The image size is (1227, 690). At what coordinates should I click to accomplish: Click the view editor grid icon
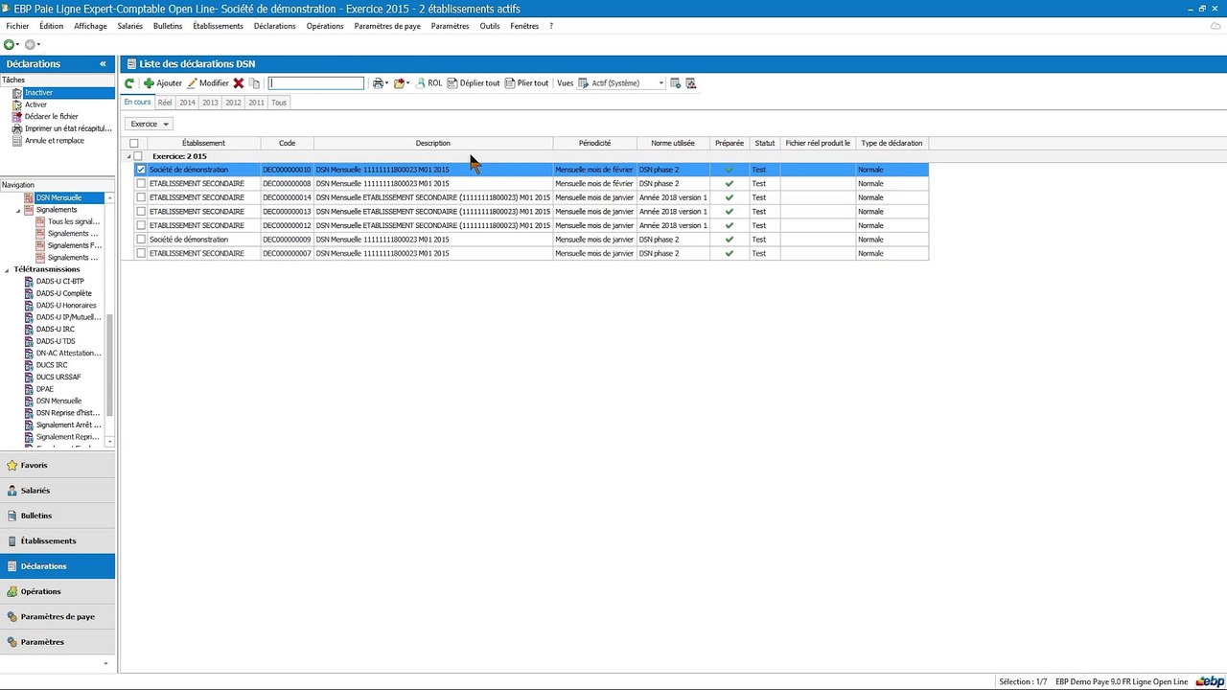coord(690,83)
